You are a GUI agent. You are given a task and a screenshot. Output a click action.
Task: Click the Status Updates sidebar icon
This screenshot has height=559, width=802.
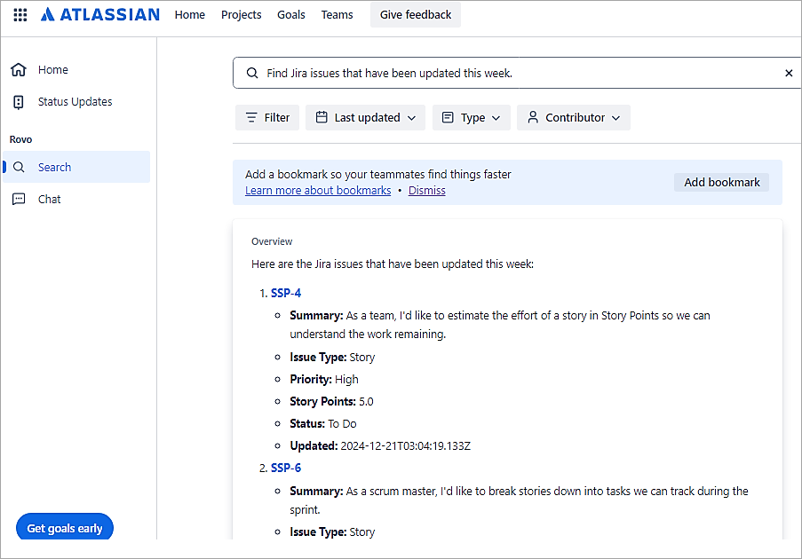tap(19, 102)
